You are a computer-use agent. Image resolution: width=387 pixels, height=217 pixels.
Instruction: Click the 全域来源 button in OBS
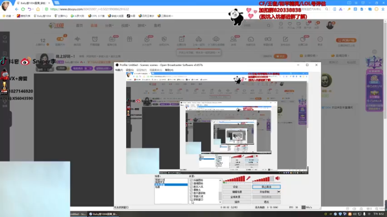coord(237,197)
